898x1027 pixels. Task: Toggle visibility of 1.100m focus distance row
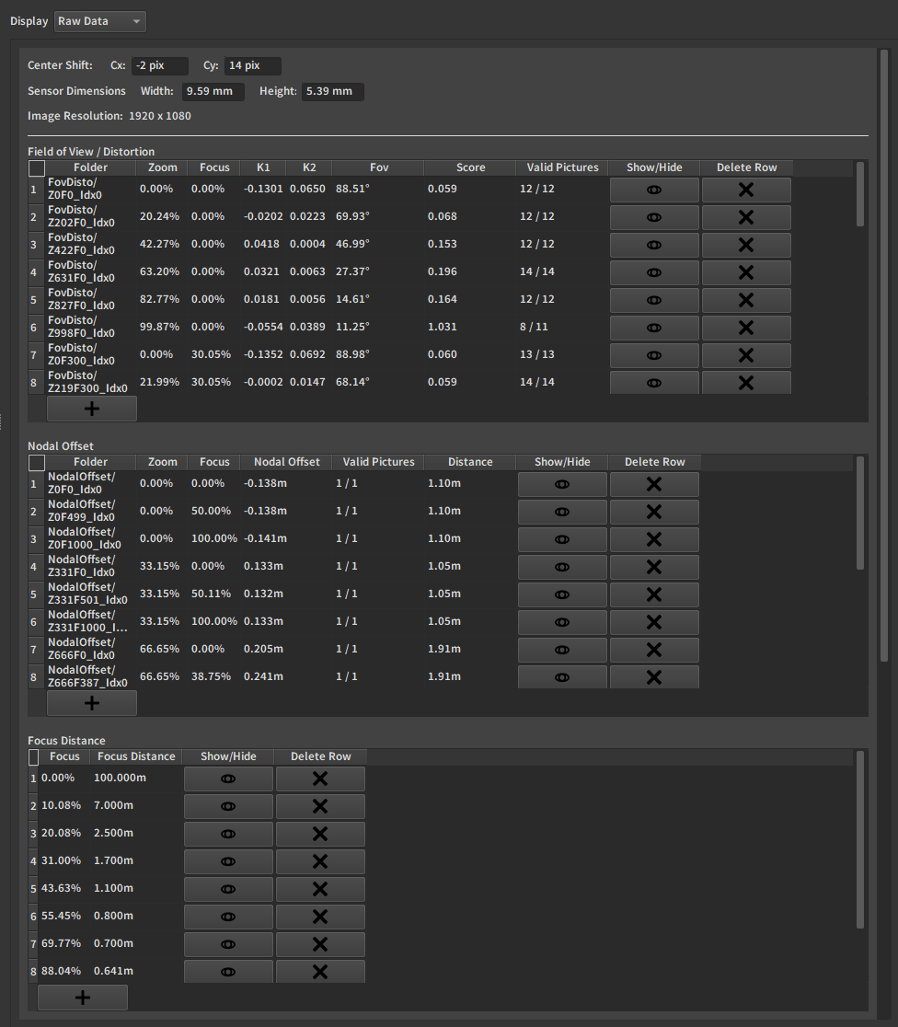pyautogui.click(x=228, y=889)
